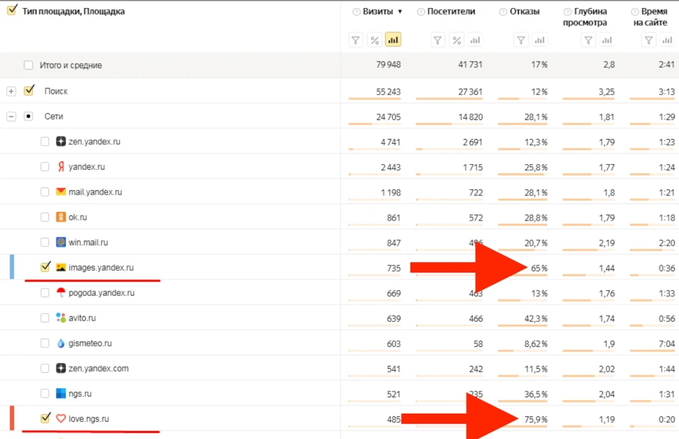Viewport: 679px width, 439px height.
Task: Click the ok.ru orange icon
Action: coord(60,217)
